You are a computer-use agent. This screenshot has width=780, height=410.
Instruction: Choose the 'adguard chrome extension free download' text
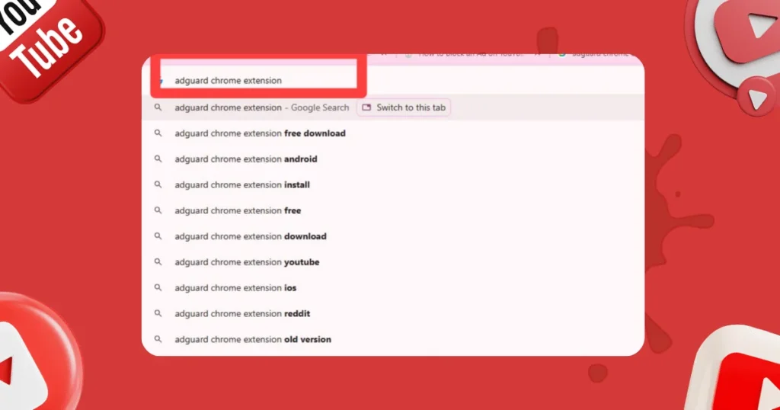[260, 133]
